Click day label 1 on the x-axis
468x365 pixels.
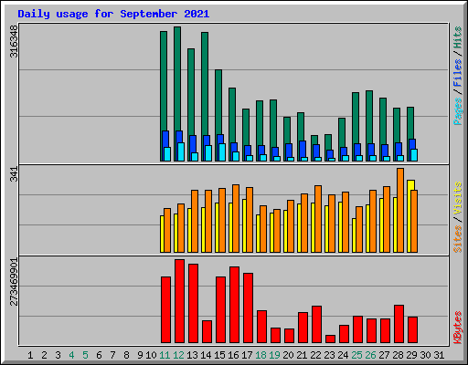pos(30,355)
